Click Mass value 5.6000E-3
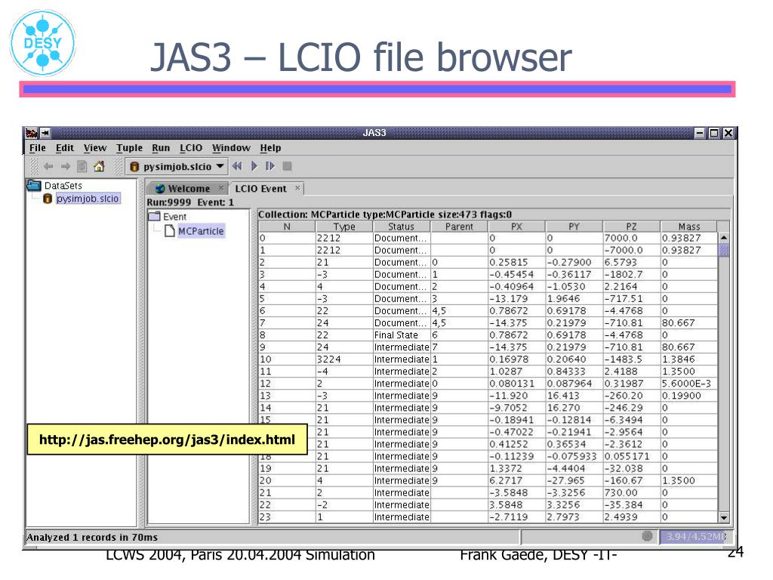 point(688,383)
